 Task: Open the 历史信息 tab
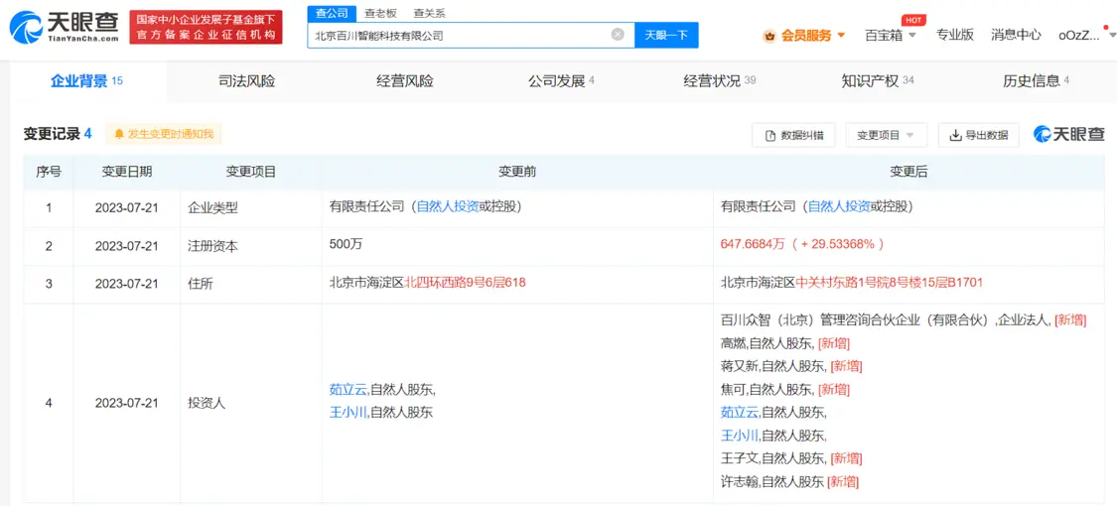tap(1037, 81)
